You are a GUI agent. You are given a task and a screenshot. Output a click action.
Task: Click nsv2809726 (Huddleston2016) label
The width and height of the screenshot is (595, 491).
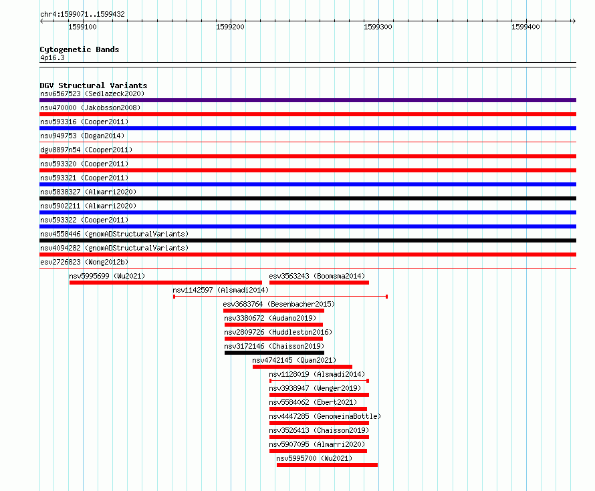[x=277, y=332]
